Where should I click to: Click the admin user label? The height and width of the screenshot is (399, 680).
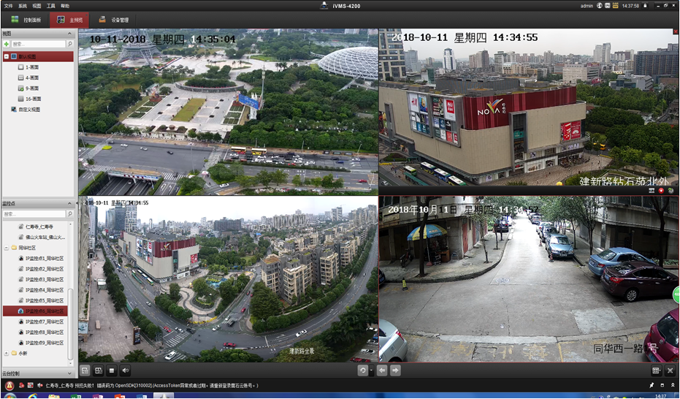pyautogui.click(x=587, y=6)
